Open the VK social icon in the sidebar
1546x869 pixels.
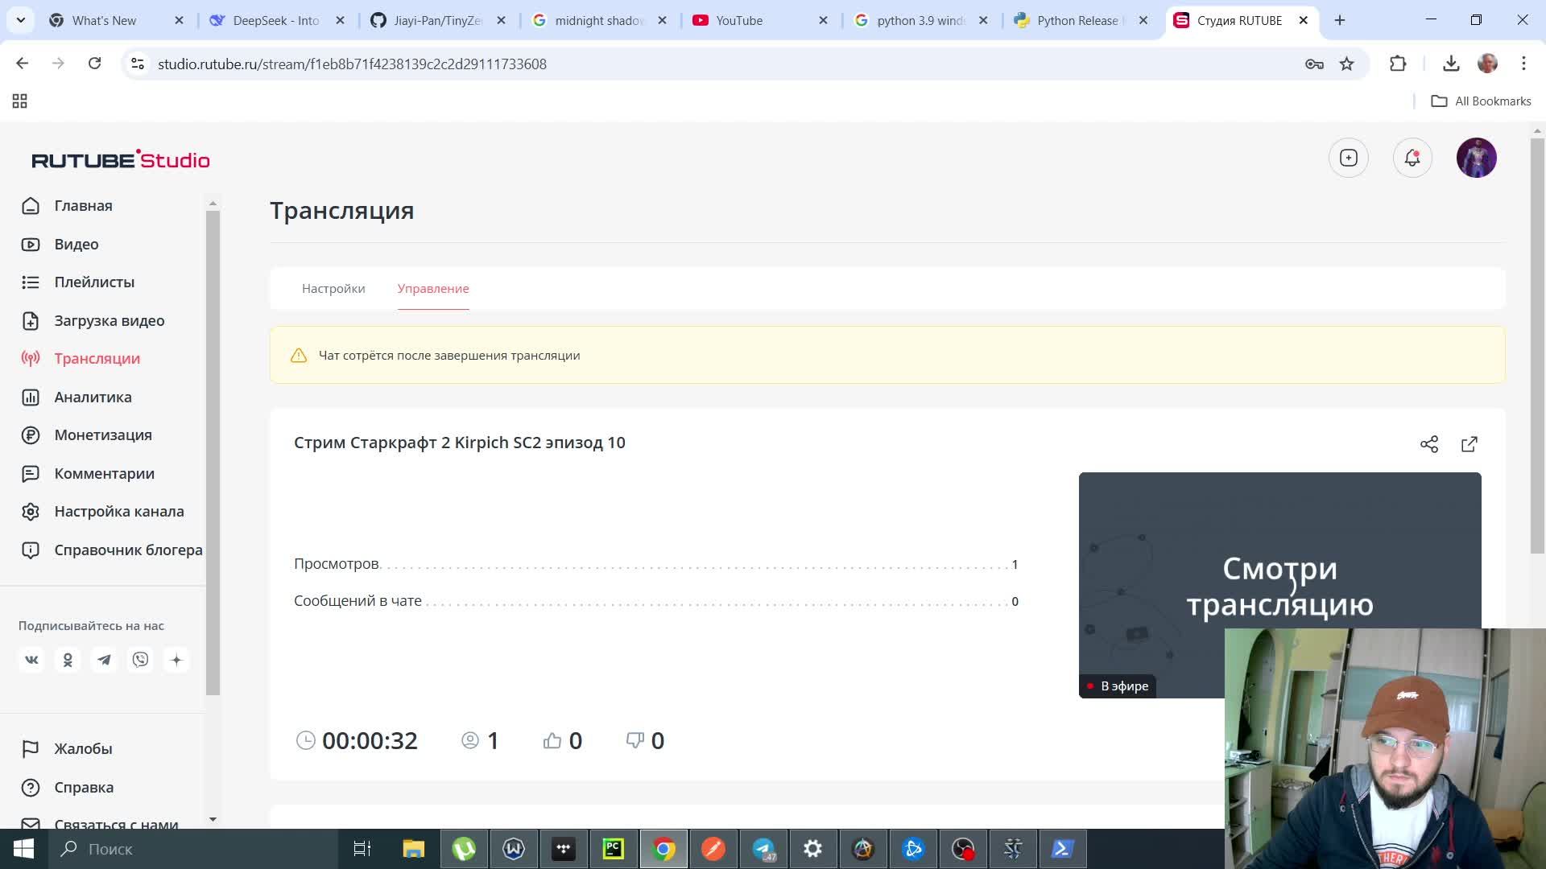pyautogui.click(x=31, y=660)
